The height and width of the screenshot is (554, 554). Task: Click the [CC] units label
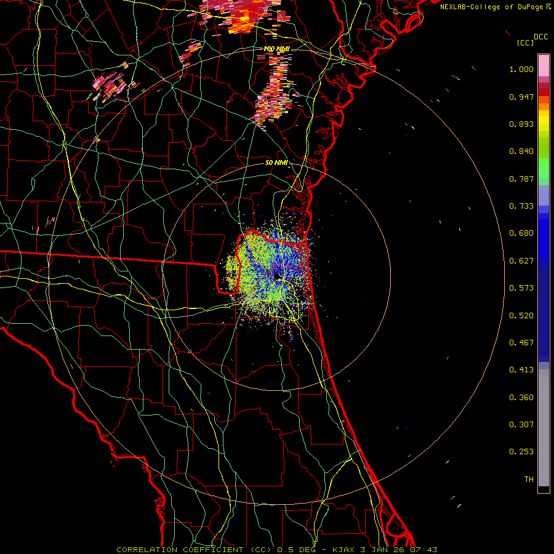(x=526, y=42)
